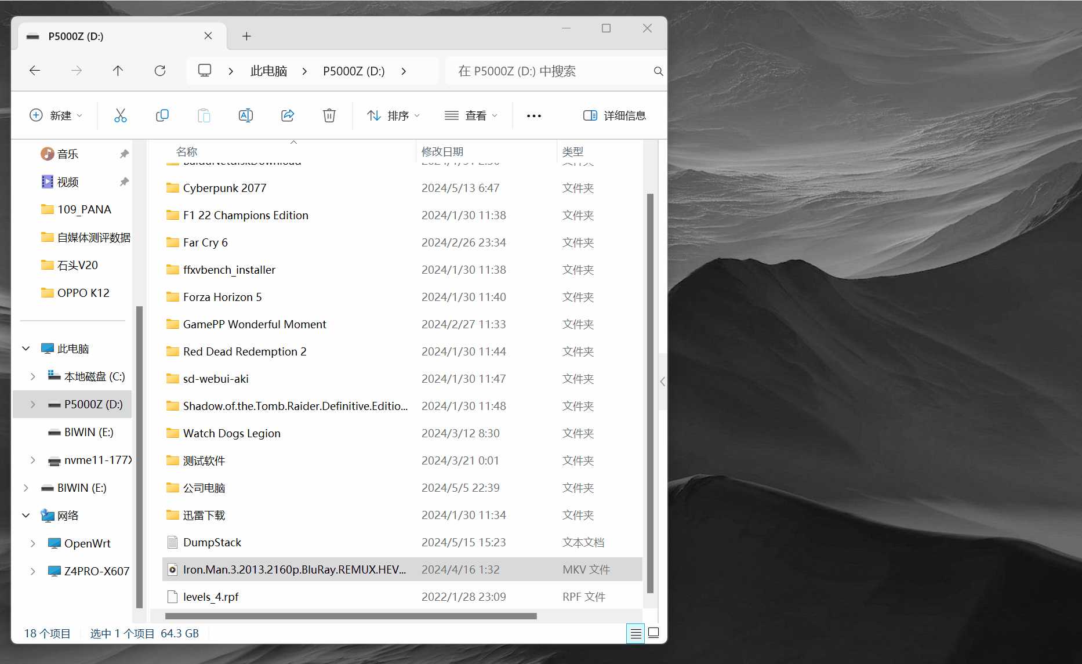Select 音乐 in navigation pane
This screenshot has height=664, width=1082.
tap(68, 154)
